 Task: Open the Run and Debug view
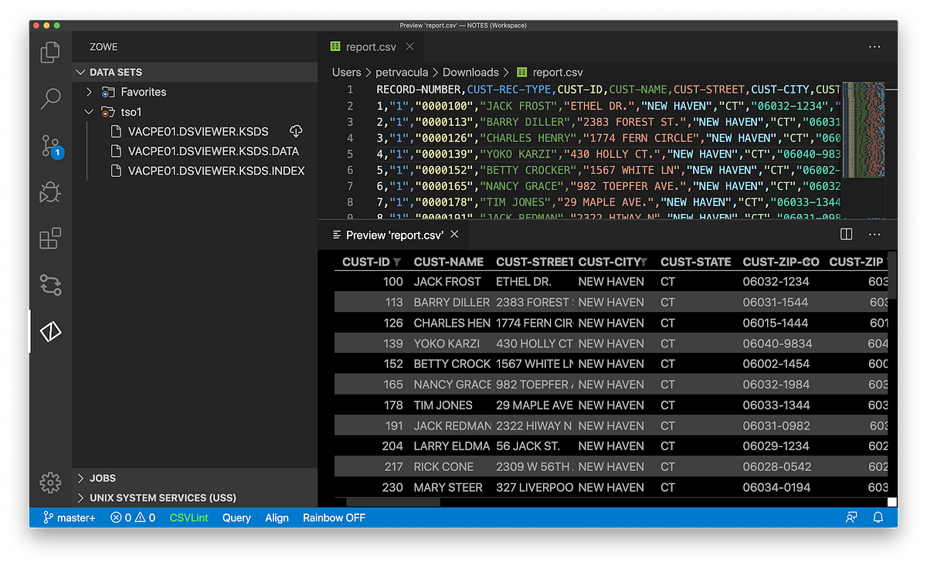click(49, 192)
